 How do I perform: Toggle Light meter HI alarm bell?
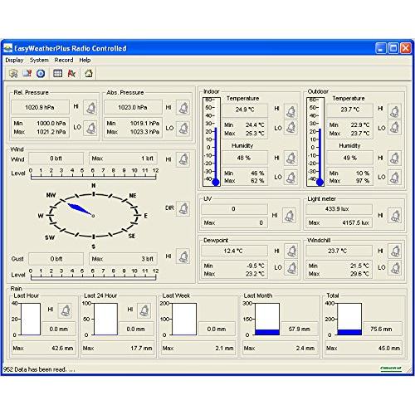coord(394,216)
